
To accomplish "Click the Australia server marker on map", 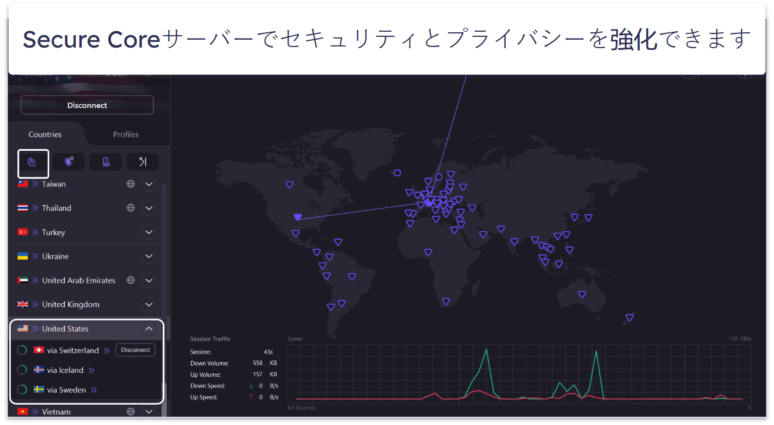I will [582, 294].
